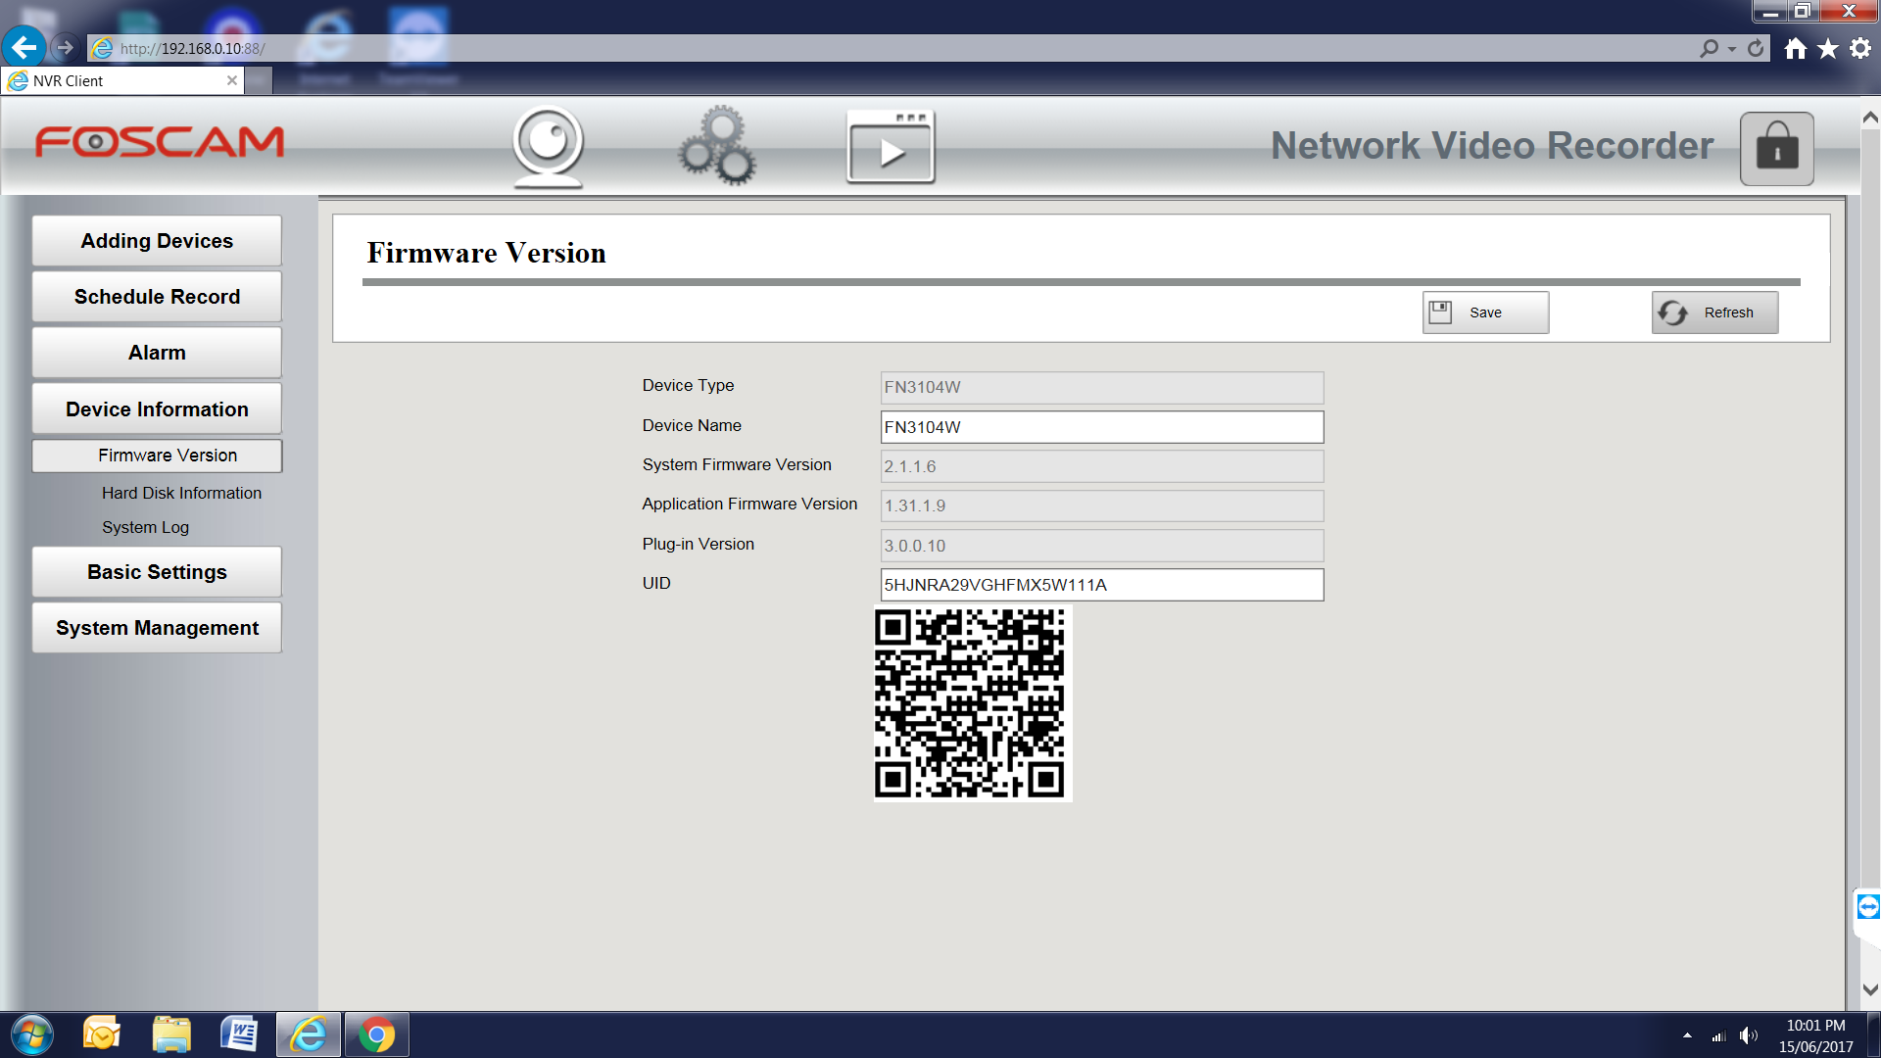Click the Save floppy disk button
This screenshot has width=1881, height=1058.
pos(1485,313)
